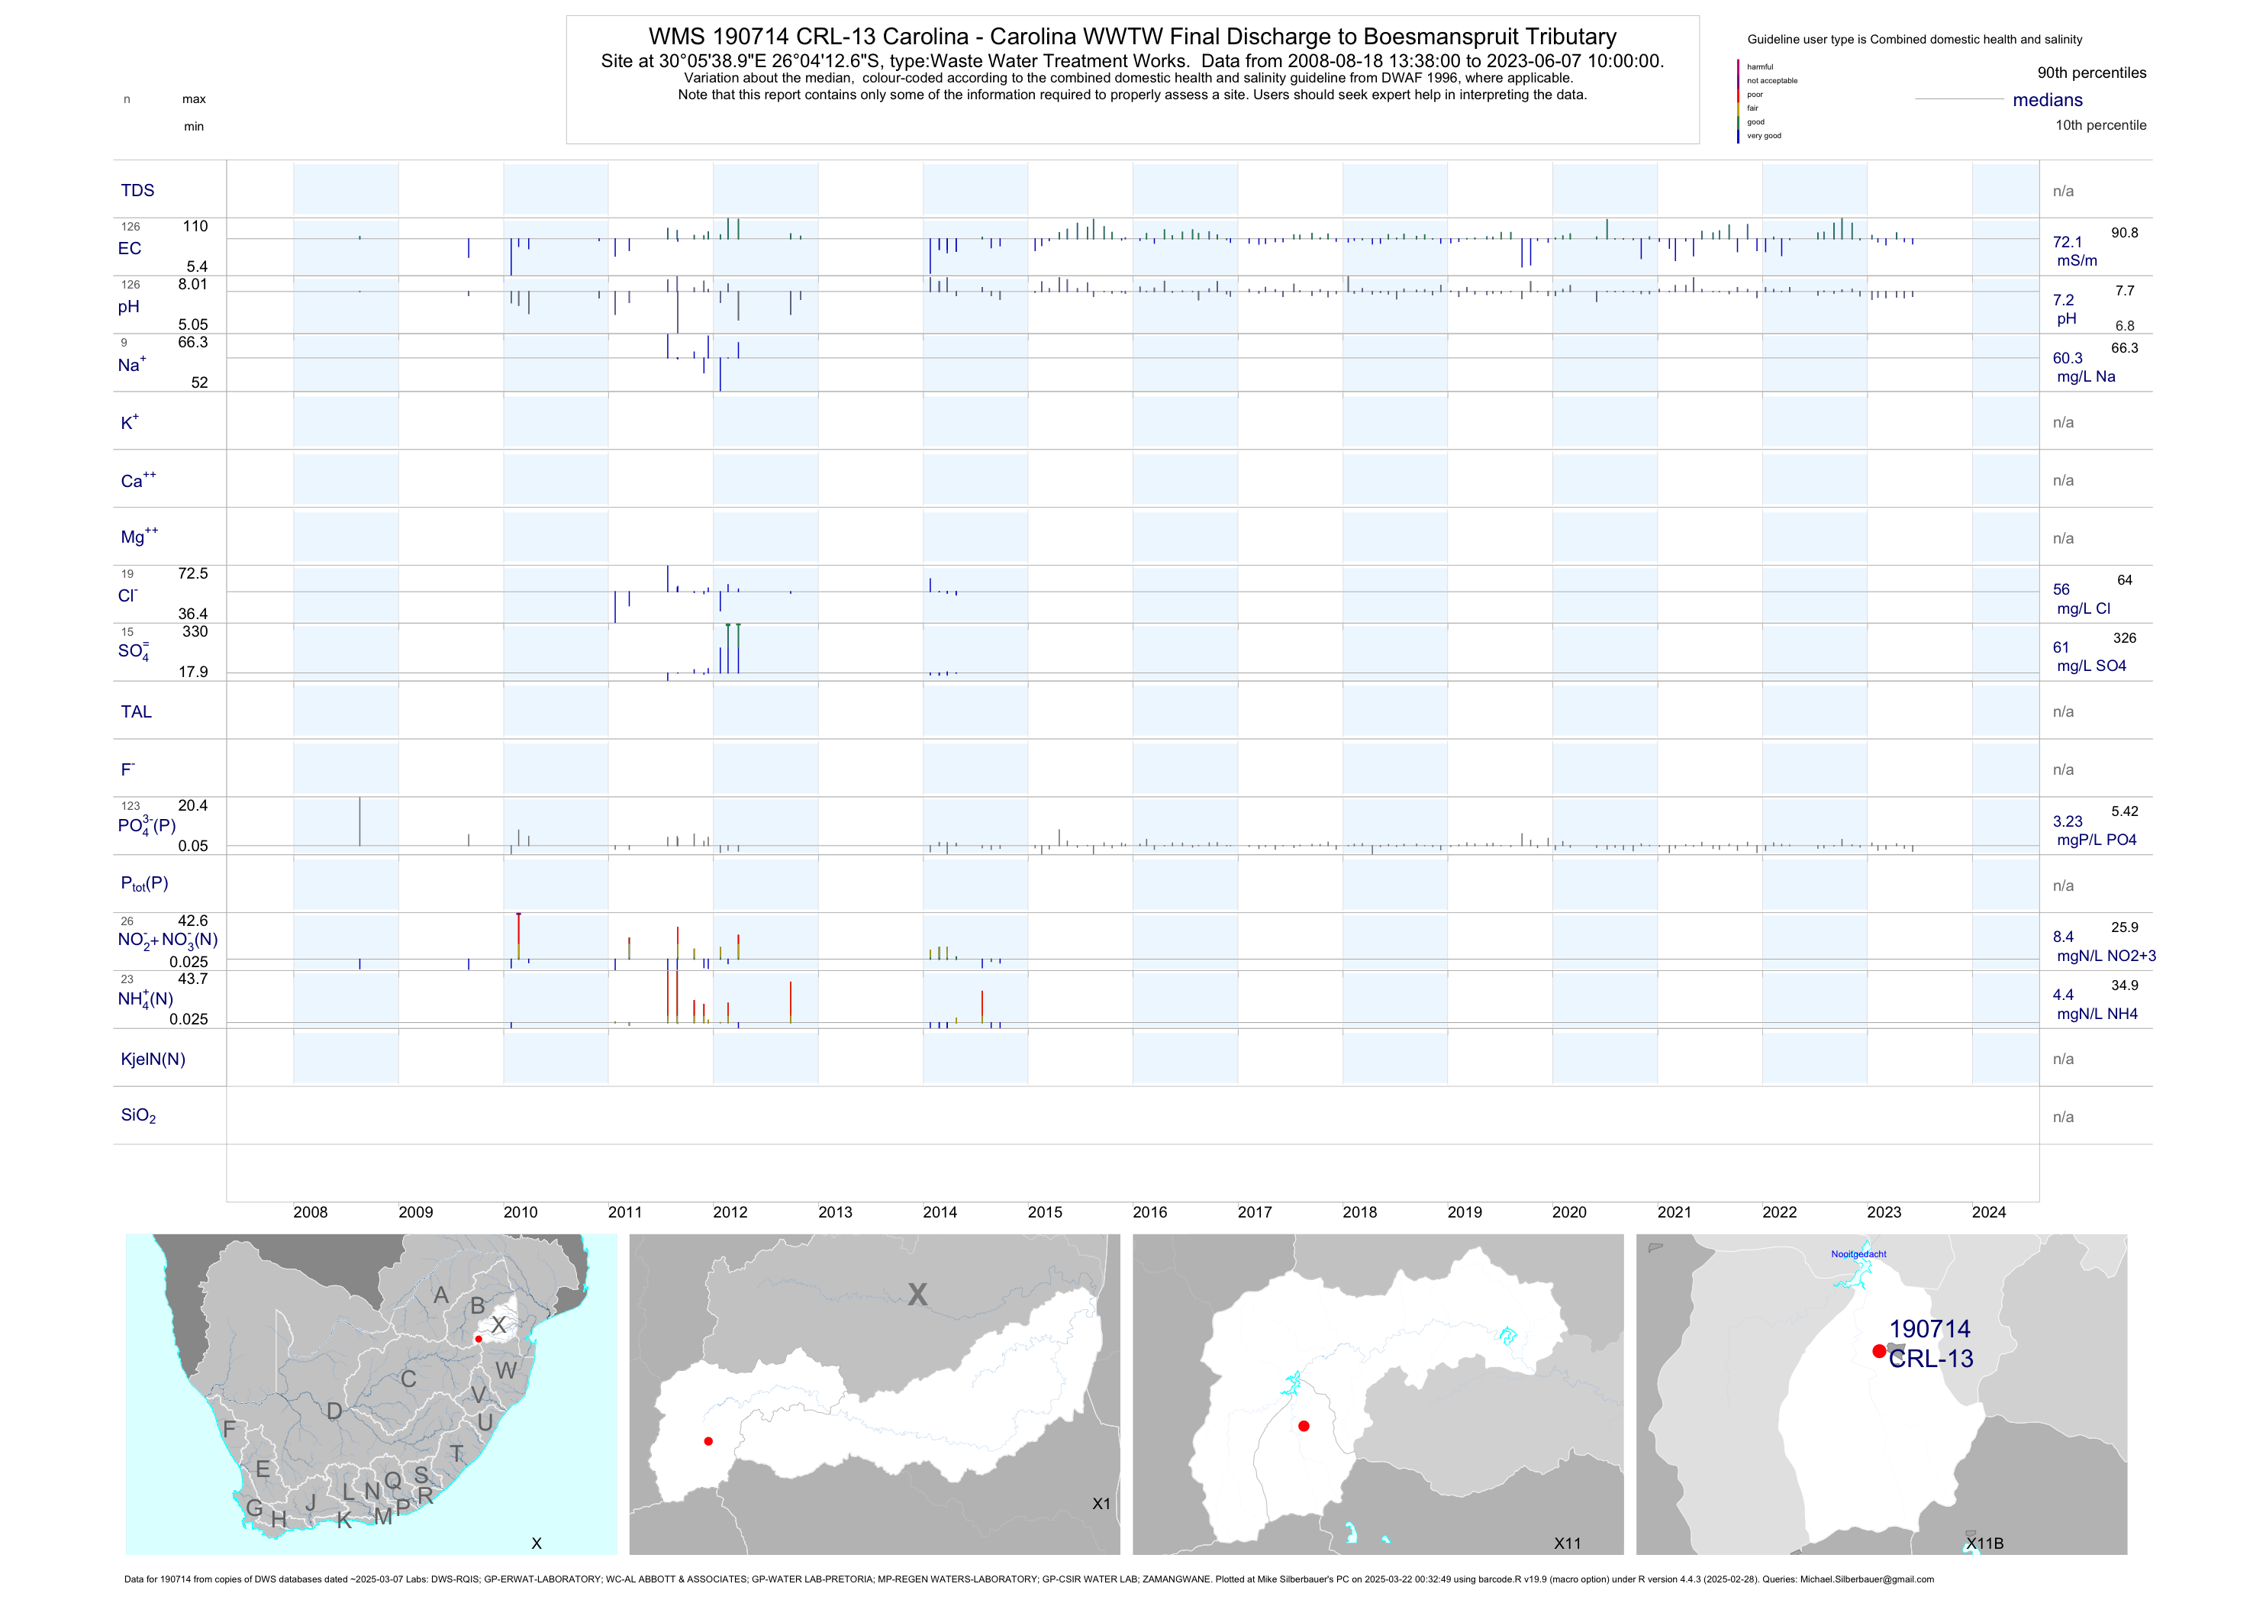This screenshot has height=1603, width=2266.
Task: Click the red marker in X1 catchment map
Action: point(708,1441)
